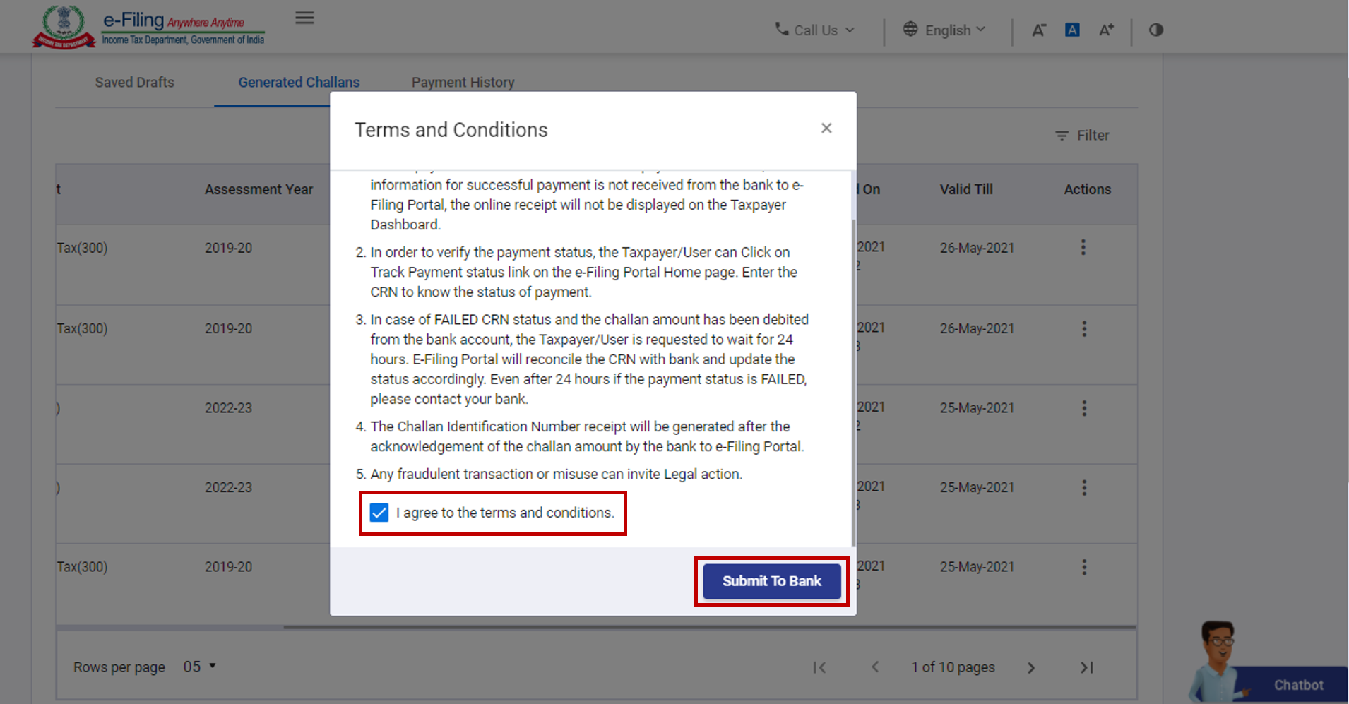Viewport: 1349px width, 704px height.
Task: Select the Generated Challans tab
Action: pyautogui.click(x=299, y=83)
